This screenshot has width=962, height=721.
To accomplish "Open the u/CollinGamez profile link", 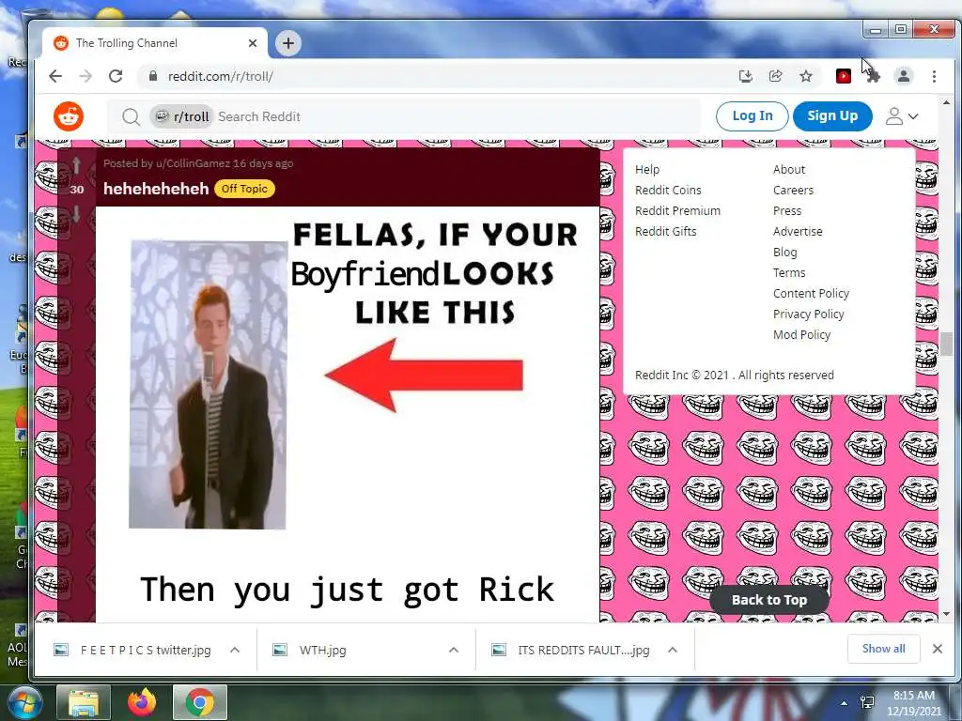I will [192, 163].
